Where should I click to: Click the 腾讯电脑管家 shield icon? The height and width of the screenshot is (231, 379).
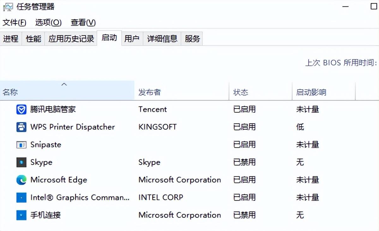(21, 110)
